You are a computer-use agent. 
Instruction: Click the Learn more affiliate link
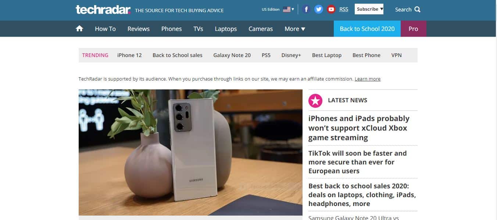(368, 79)
